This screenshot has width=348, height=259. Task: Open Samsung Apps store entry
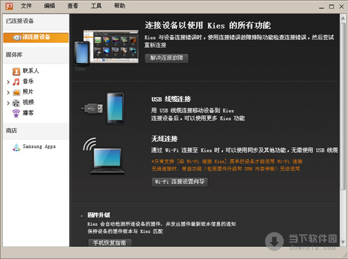pyautogui.click(x=39, y=147)
